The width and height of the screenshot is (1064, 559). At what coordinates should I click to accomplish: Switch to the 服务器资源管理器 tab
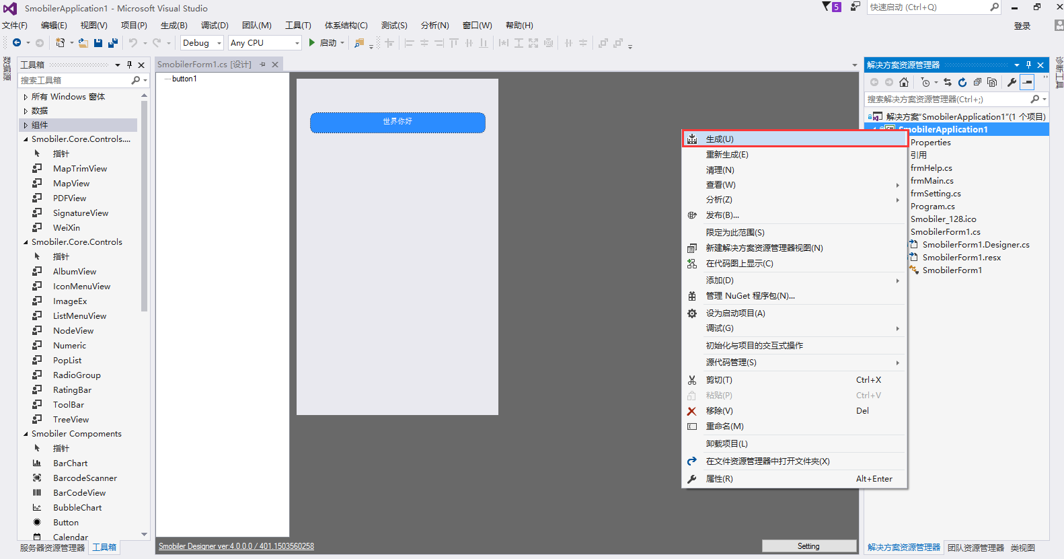(52, 548)
